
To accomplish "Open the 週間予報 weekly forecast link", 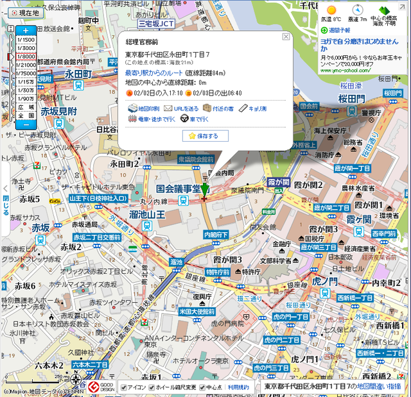I will [340, 30].
